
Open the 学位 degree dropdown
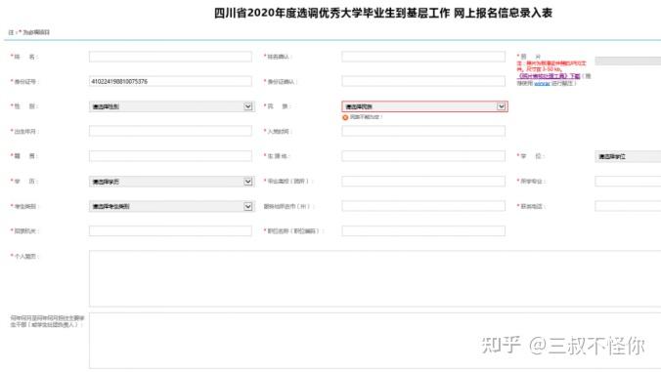point(628,156)
